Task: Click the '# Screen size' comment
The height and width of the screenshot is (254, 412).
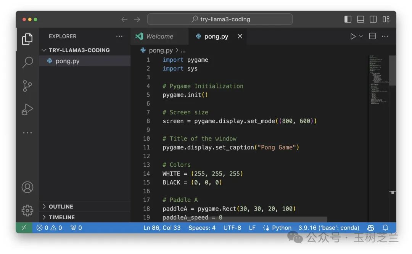Action: [185, 113]
